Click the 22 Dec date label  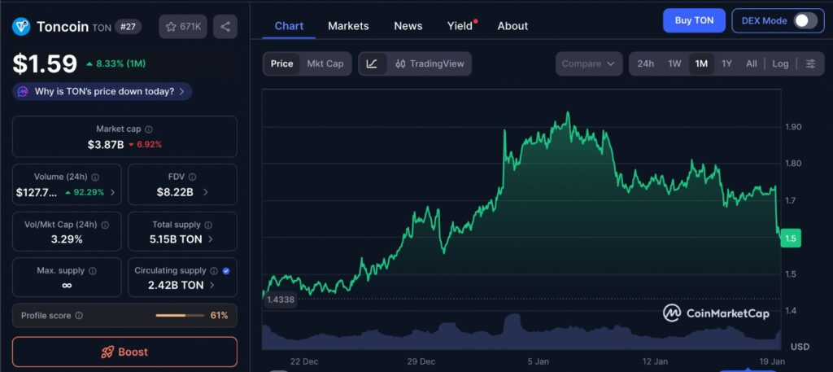pos(304,362)
